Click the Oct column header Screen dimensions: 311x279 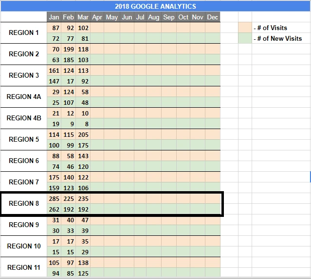(183, 17)
